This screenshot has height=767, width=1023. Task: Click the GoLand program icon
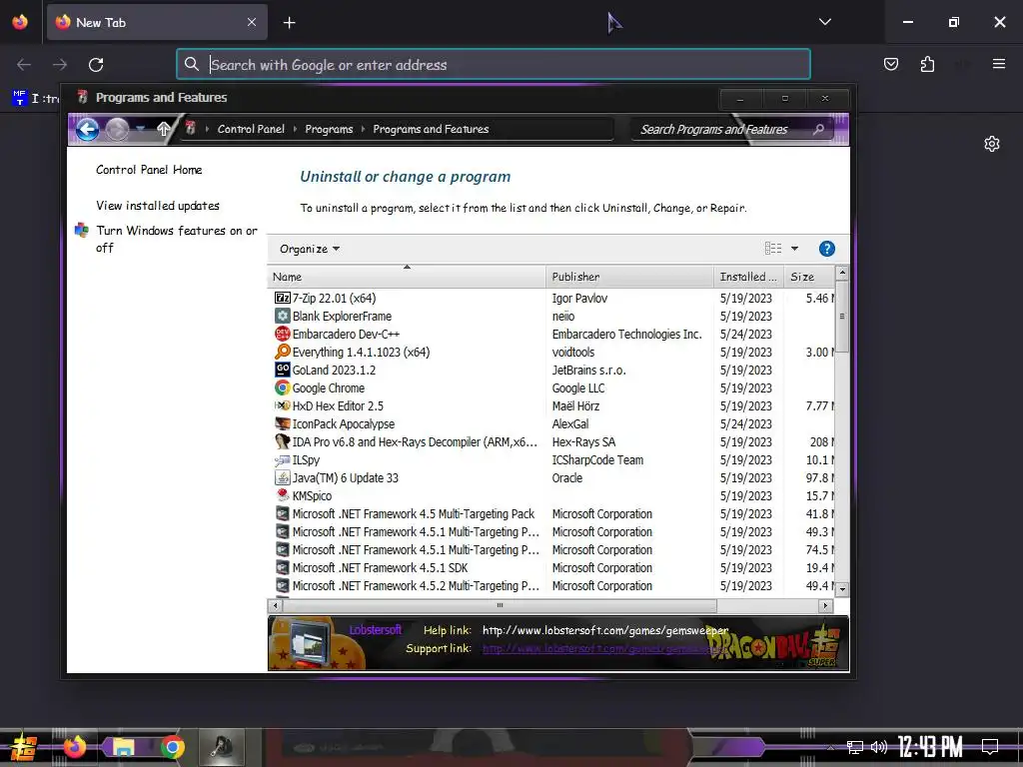coord(283,370)
